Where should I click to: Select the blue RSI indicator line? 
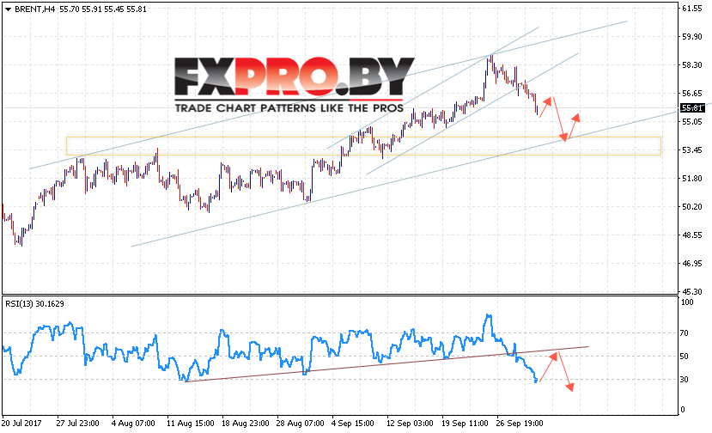click(271, 349)
